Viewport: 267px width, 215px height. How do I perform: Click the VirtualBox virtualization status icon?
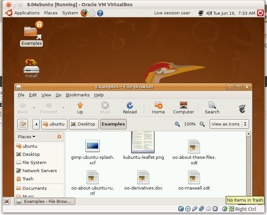(215, 209)
